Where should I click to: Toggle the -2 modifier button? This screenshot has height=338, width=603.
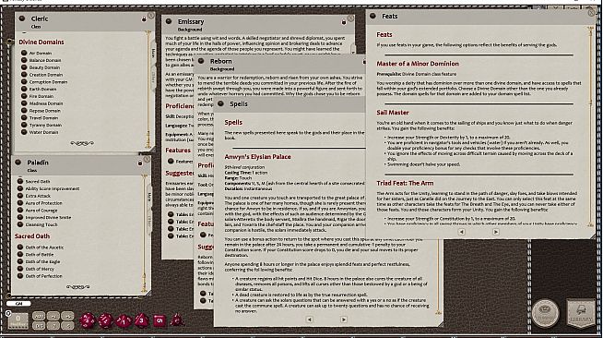pyautogui.click(x=53, y=326)
